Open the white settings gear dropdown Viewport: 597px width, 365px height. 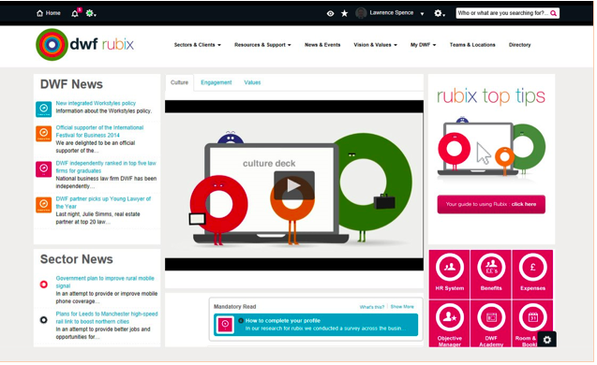pyautogui.click(x=440, y=14)
